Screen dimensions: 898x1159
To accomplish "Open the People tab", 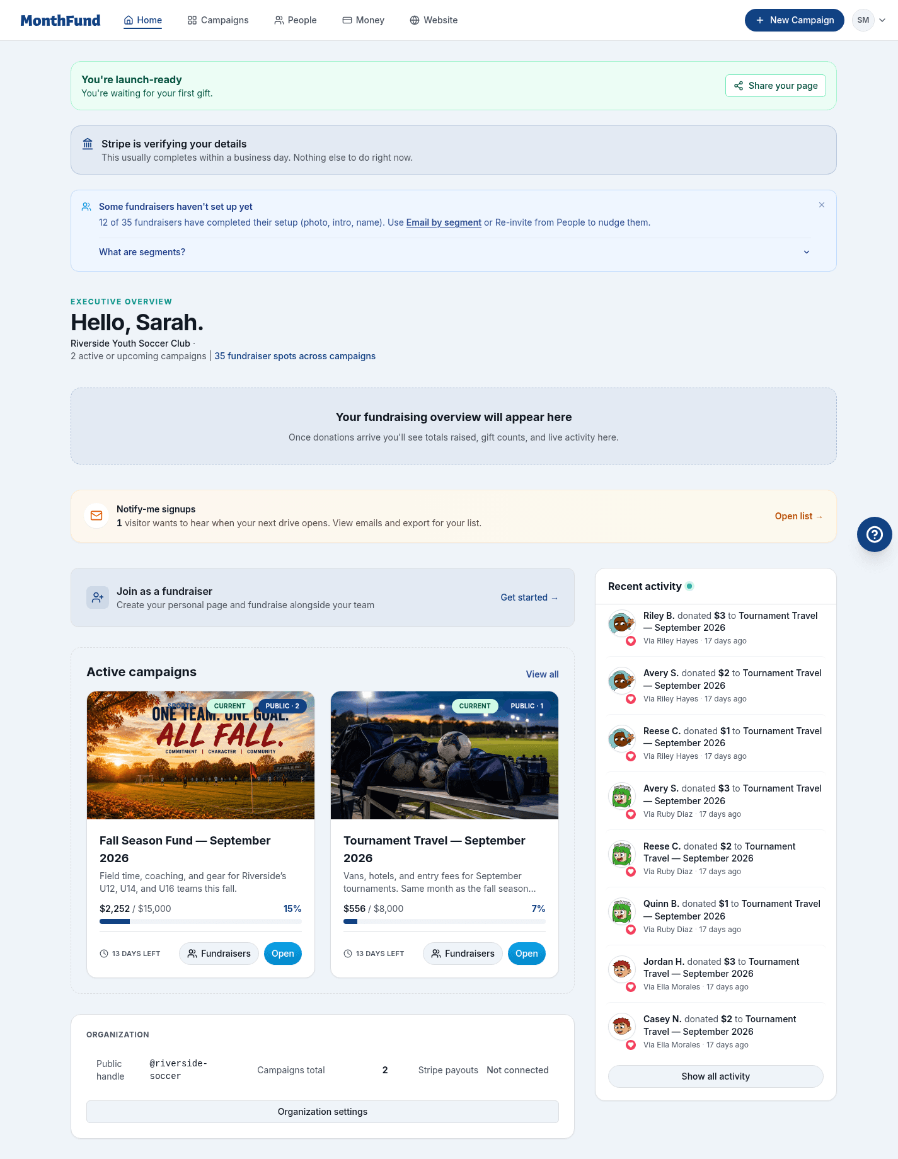I will click(x=296, y=20).
